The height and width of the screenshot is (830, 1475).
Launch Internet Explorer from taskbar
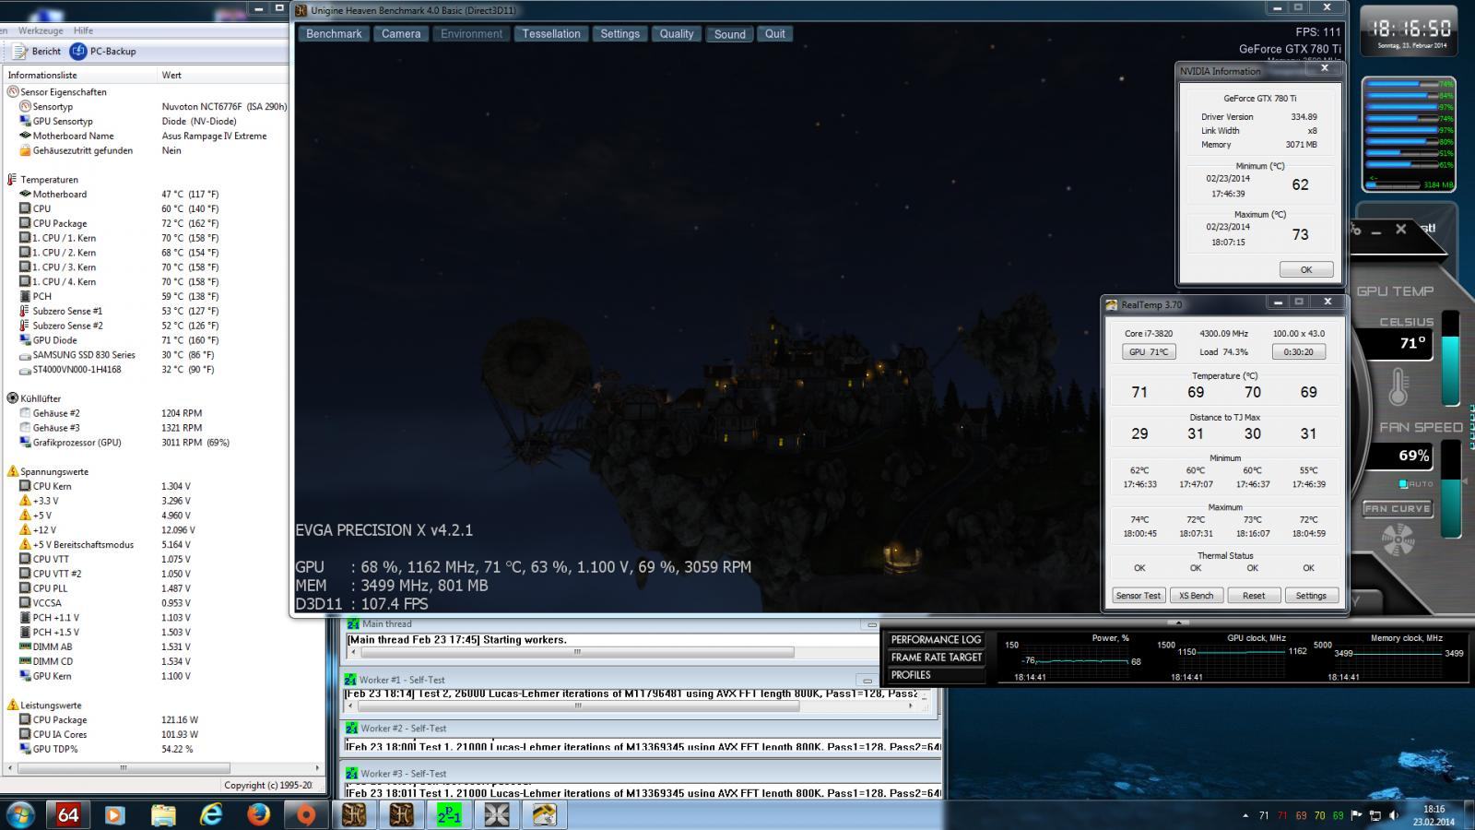click(x=211, y=815)
